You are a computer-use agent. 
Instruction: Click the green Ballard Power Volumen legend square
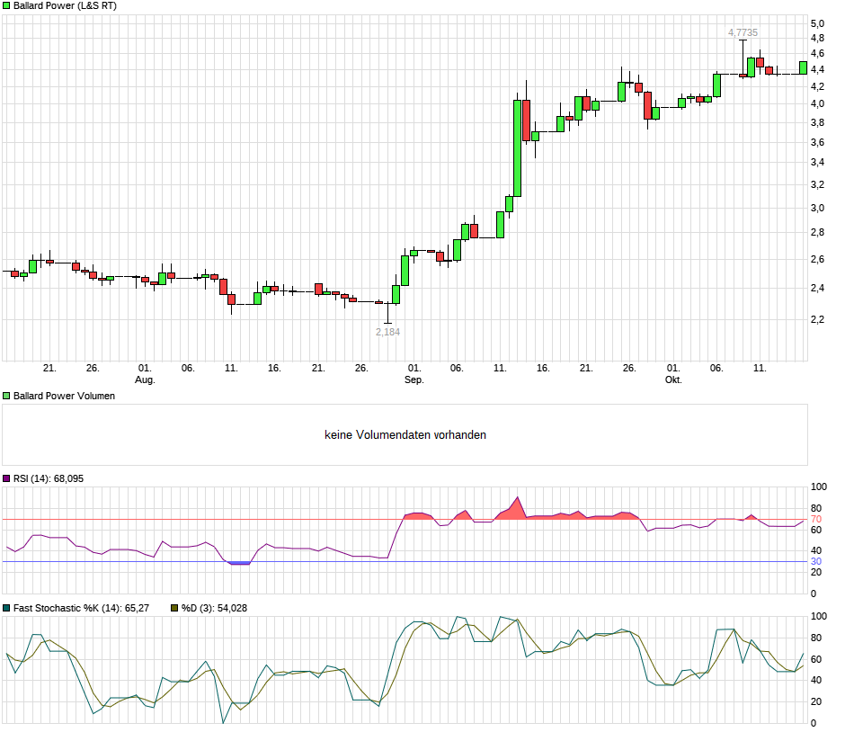pos(6,396)
